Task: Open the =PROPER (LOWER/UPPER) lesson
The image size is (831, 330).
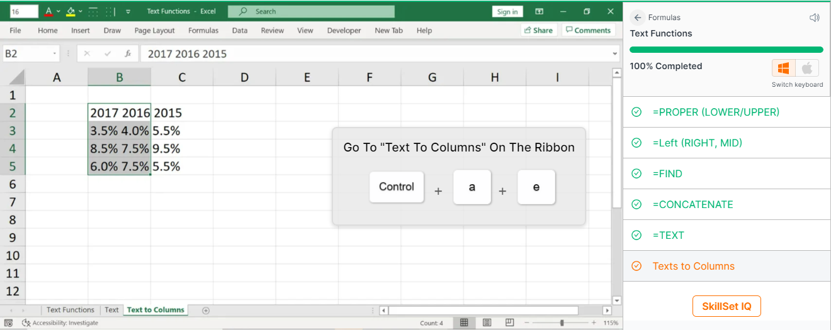Action: pyautogui.click(x=726, y=112)
